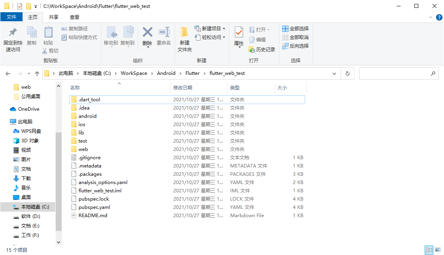Switch to the 查看 ribbon tab
The width and height of the screenshot is (444, 255).
pos(75,17)
